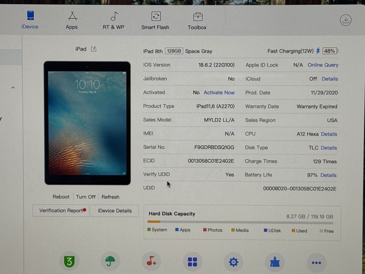
Task: Open the Toolbox tab
Action: pos(197,22)
